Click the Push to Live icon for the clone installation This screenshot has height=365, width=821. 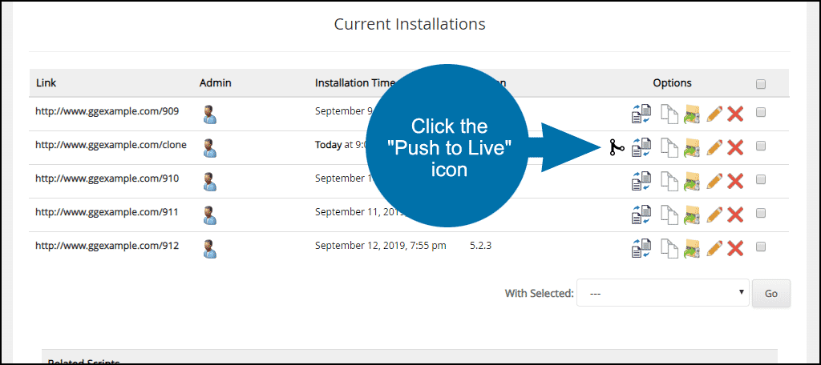pos(616,147)
